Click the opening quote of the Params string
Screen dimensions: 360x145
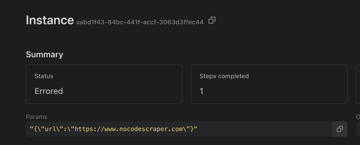(32, 129)
